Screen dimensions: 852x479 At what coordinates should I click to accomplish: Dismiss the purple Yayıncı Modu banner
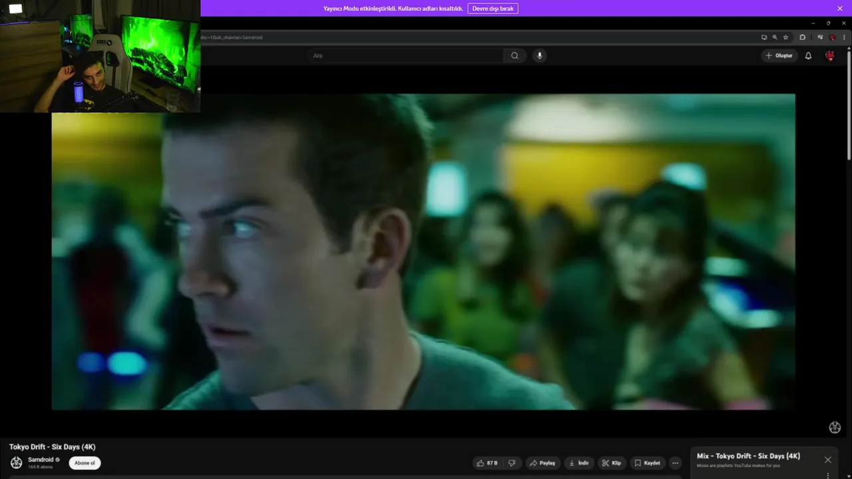(x=840, y=9)
